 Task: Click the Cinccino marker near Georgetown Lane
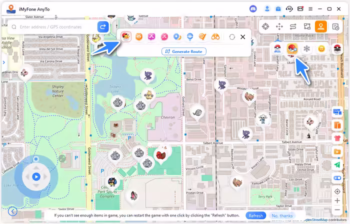(x=263, y=119)
